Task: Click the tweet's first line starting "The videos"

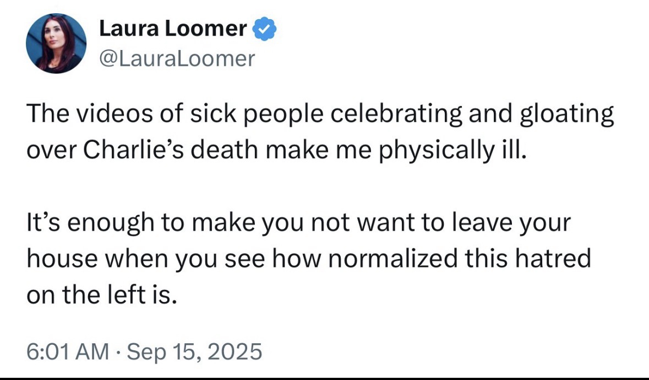Action: (x=320, y=115)
